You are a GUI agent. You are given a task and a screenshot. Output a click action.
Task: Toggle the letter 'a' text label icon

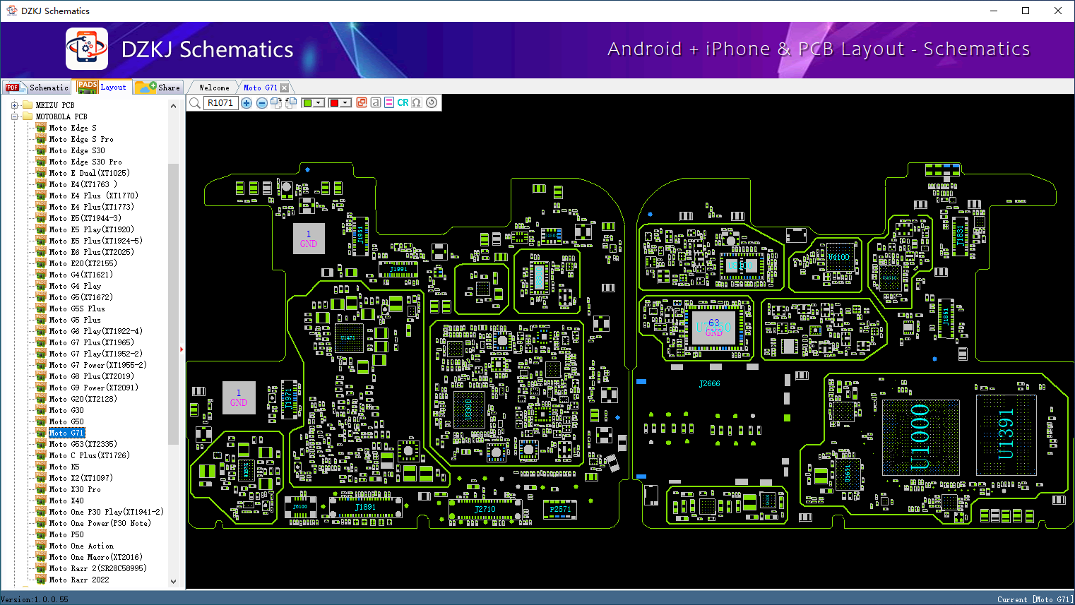point(376,103)
